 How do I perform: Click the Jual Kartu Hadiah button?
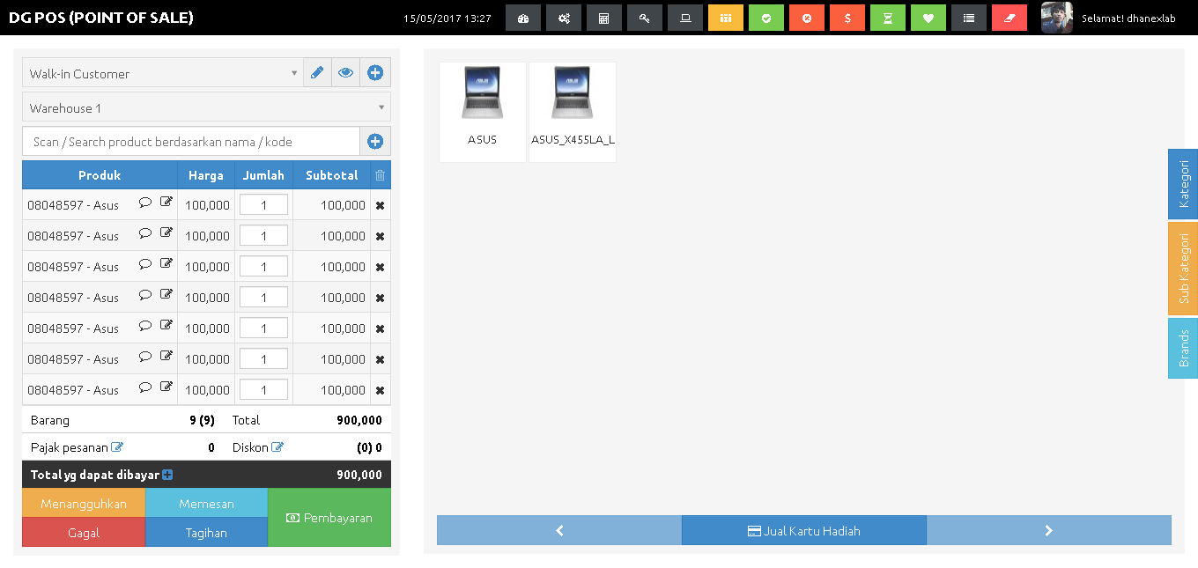[803, 530]
